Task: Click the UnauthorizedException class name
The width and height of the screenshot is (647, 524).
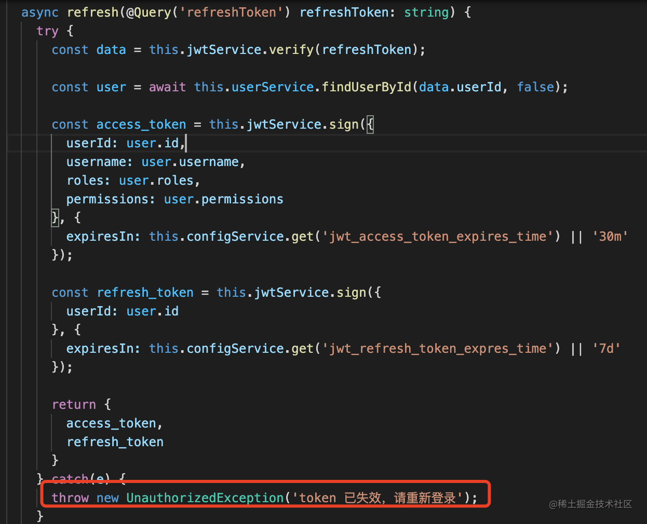Action: click(x=205, y=498)
